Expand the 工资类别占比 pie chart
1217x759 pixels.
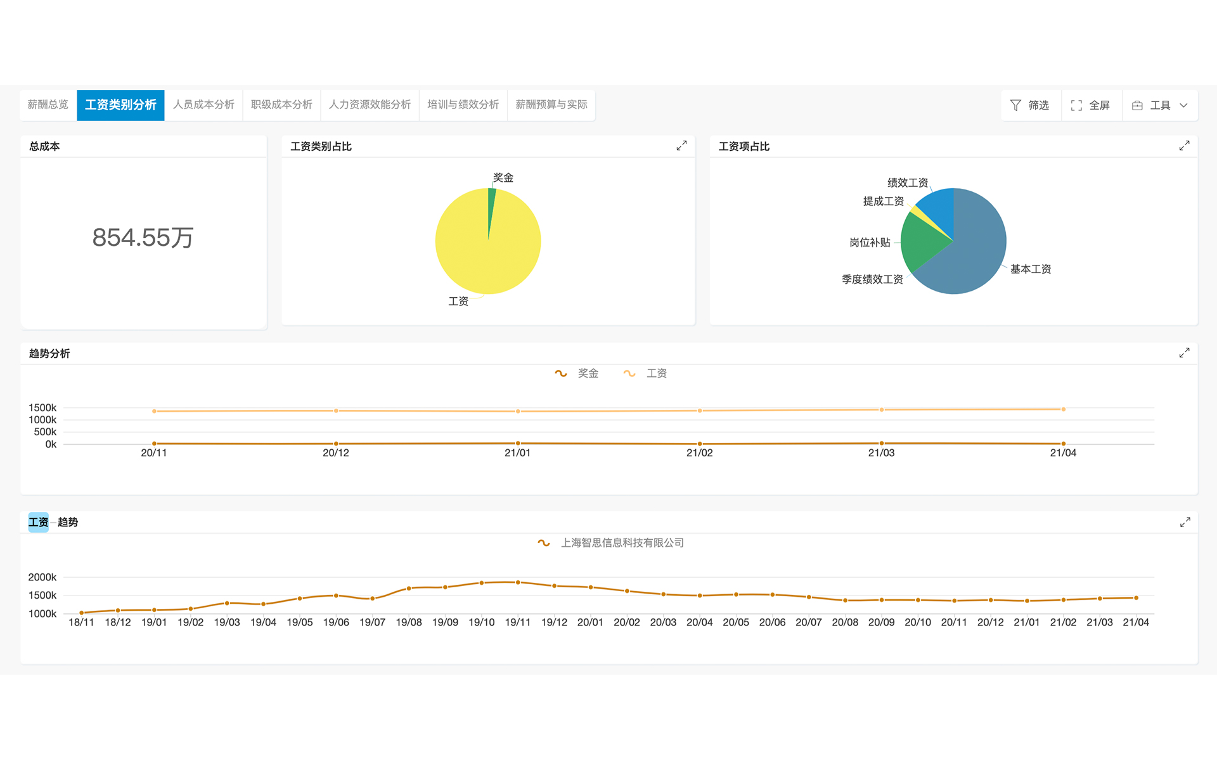click(x=681, y=146)
